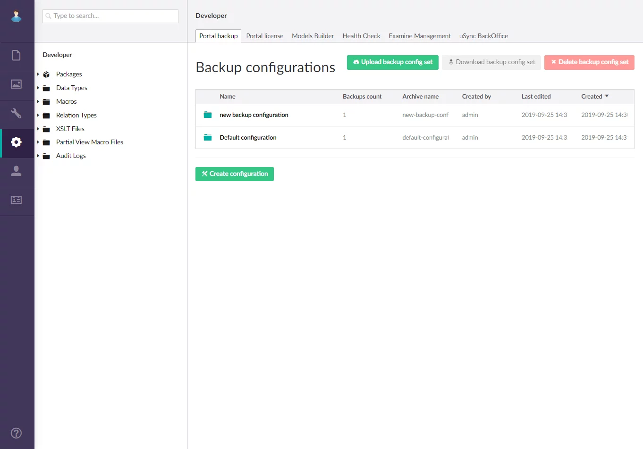The height and width of the screenshot is (449, 643).
Task: Click the Upload backup config set button
Action: [x=393, y=62]
